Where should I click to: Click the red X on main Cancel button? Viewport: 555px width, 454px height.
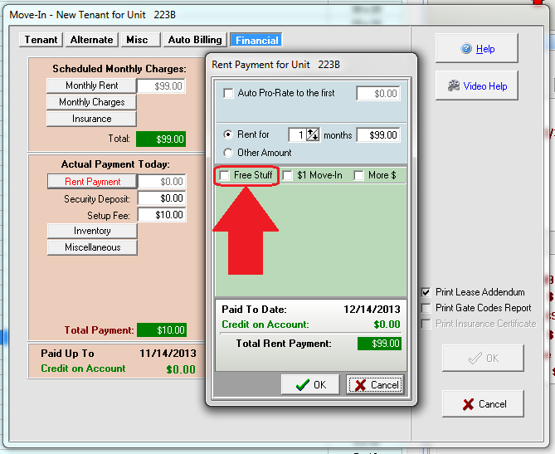pyautogui.click(x=468, y=404)
